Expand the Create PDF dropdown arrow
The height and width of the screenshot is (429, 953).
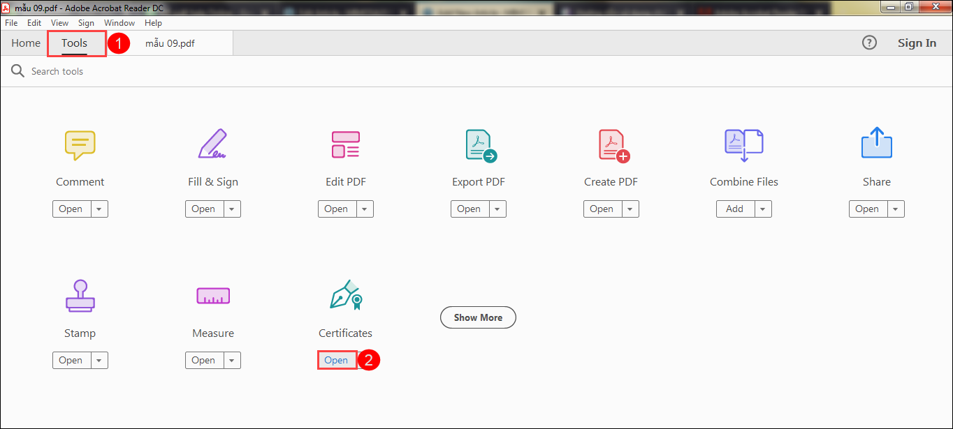[x=630, y=209]
